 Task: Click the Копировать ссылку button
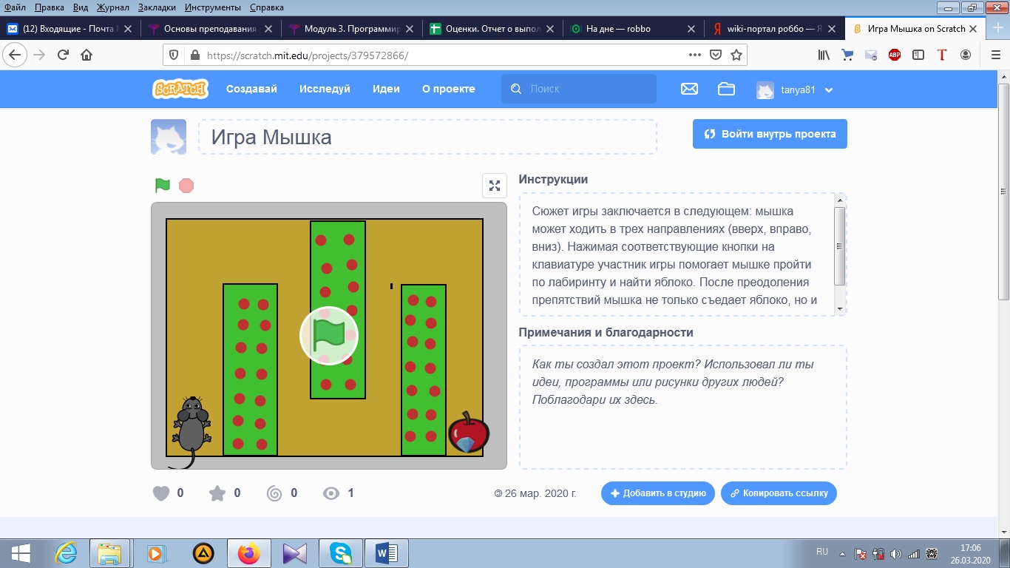779,493
